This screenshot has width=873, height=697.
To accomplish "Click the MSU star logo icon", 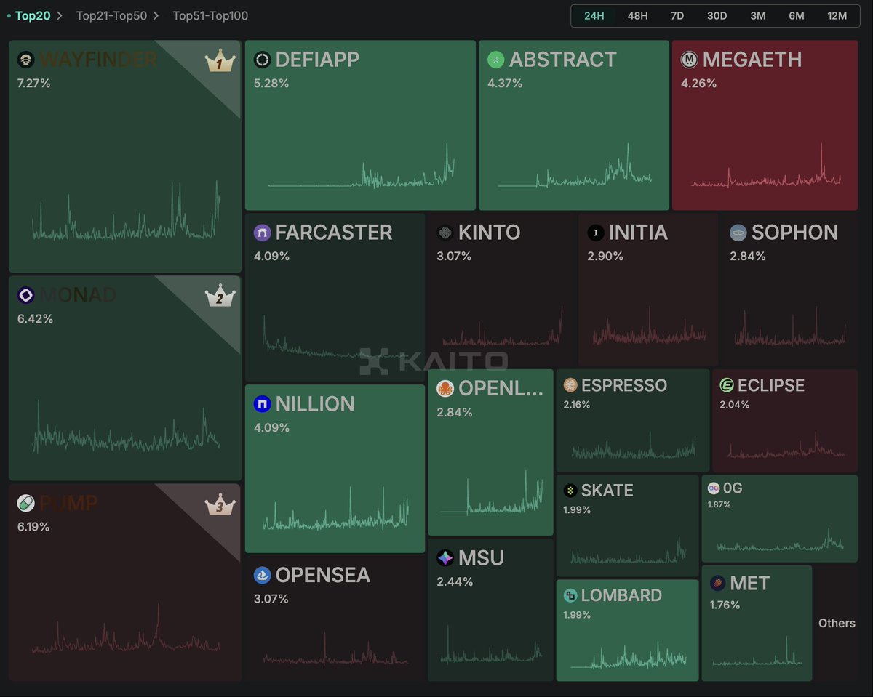I will 445,558.
